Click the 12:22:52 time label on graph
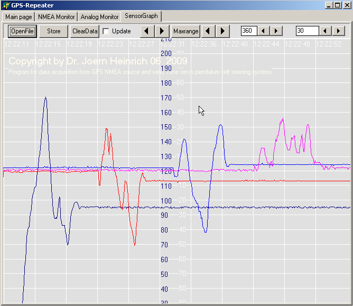Image resolution: width=353 pixels, height=306 pixels. (x=329, y=44)
